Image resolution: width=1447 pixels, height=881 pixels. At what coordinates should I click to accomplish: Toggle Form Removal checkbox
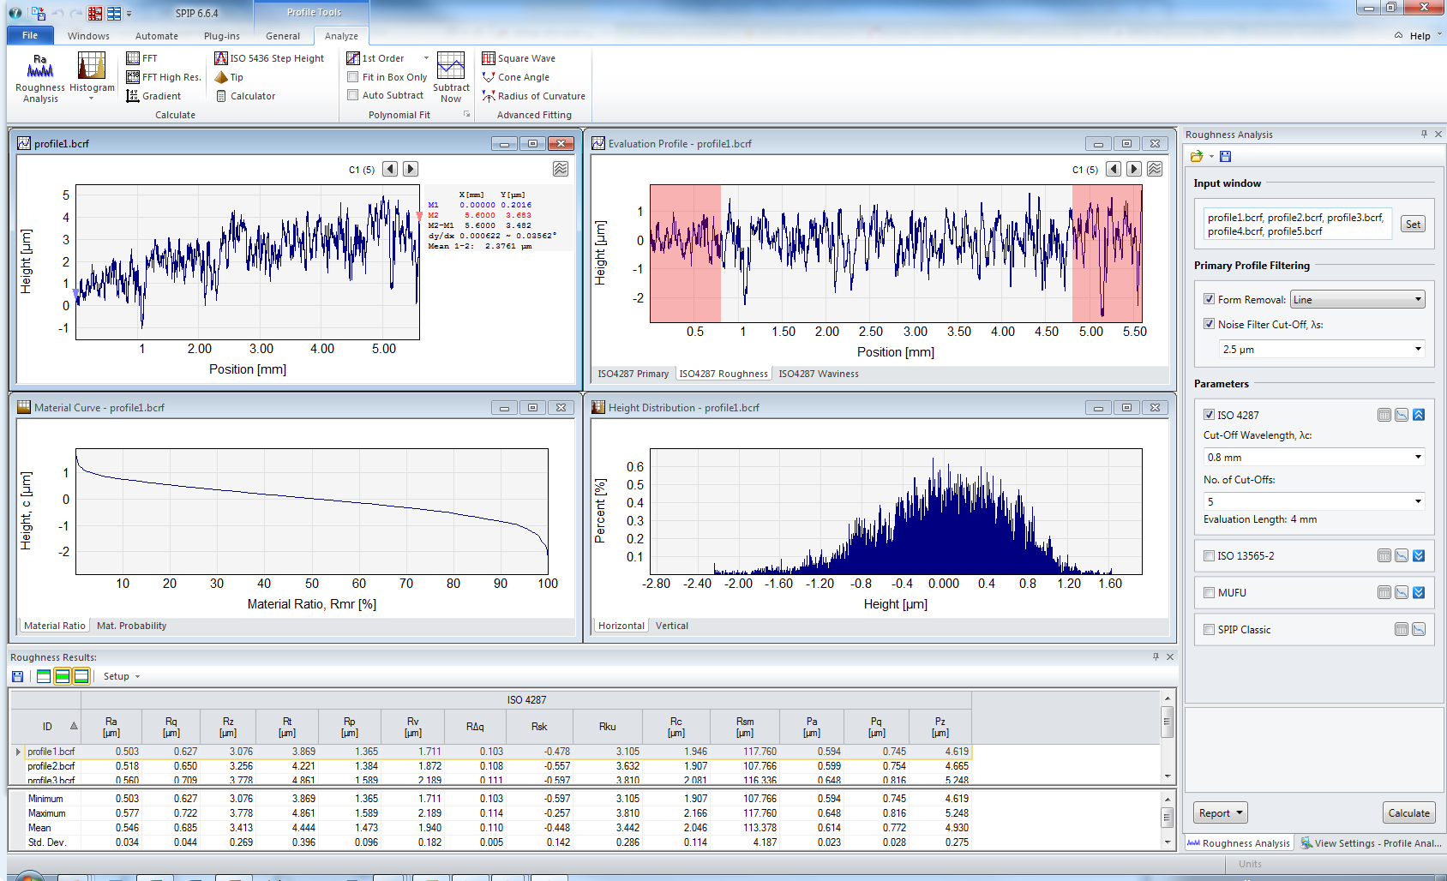(1209, 299)
